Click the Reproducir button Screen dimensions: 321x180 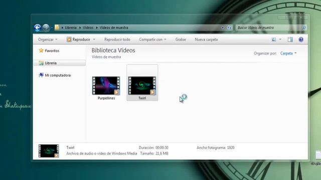pos(78,39)
